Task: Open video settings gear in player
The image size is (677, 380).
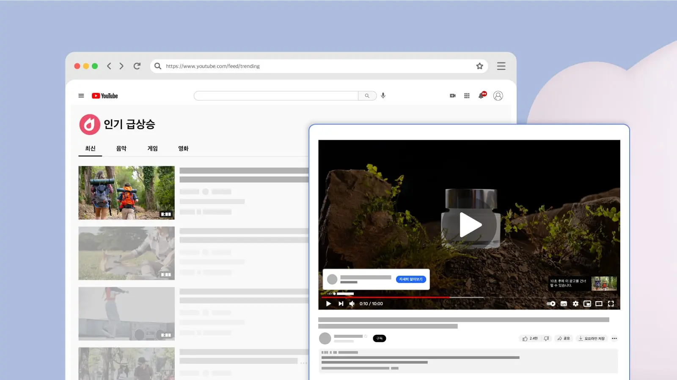Action: point(575,304)
